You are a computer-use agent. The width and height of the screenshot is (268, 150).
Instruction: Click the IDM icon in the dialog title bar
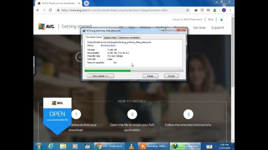84,31
